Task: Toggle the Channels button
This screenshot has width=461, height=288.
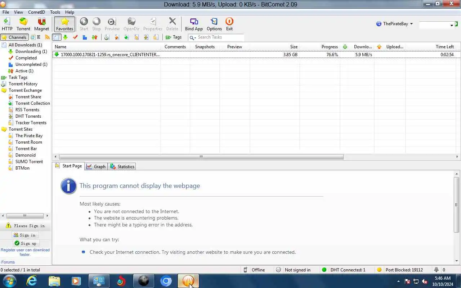Action: (14, 37)
